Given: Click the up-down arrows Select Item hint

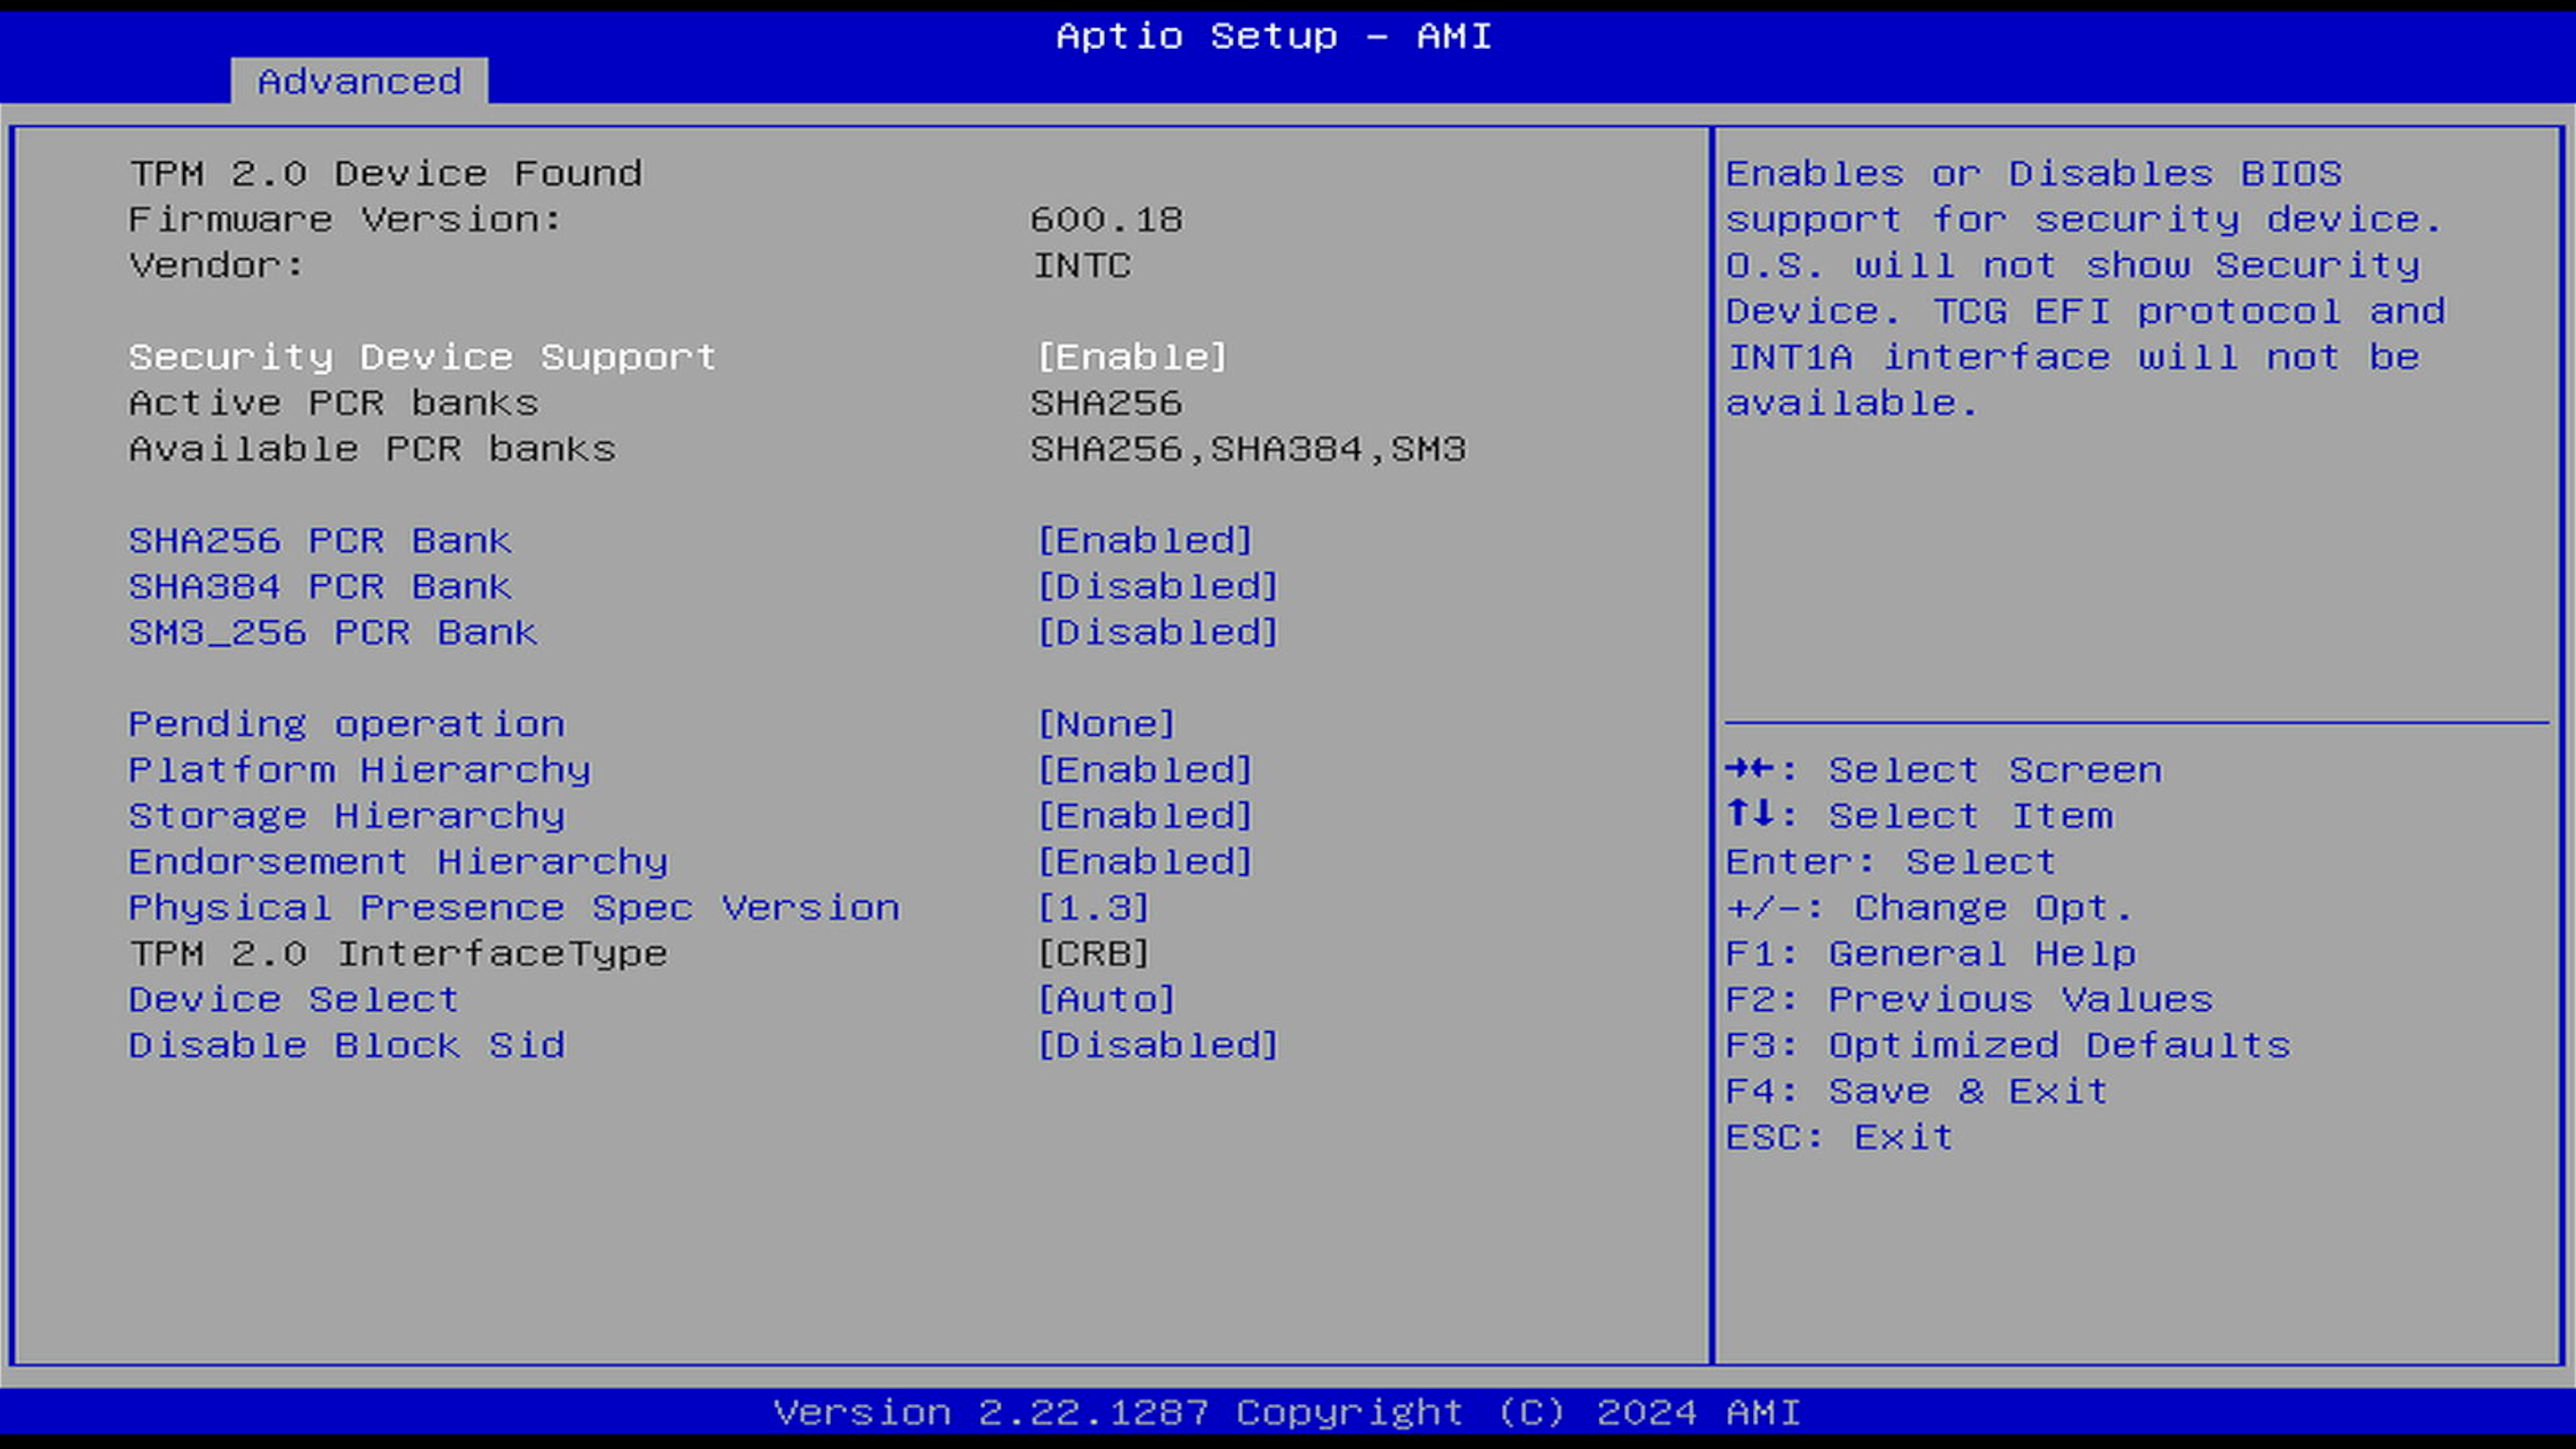Looking at the screenshot, I should coord(1919,816).
